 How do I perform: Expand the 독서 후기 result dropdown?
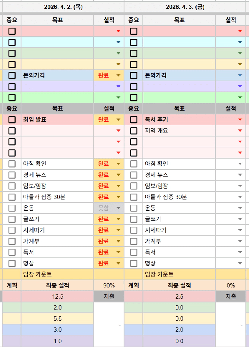point(240,120)
